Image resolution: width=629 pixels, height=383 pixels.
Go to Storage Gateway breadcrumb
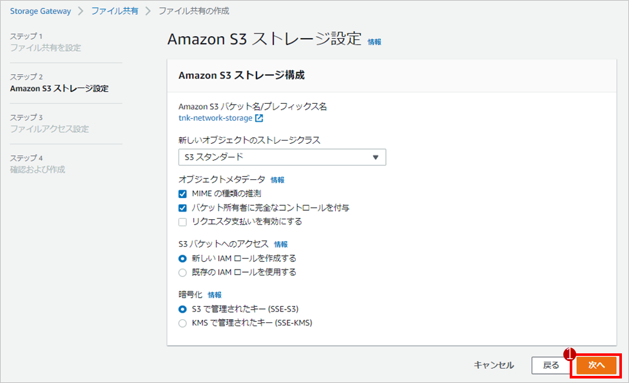pos(40,11)
